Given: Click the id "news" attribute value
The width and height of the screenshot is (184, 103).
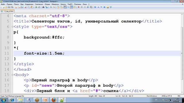Looking at the screenshot, I should 47,86.
